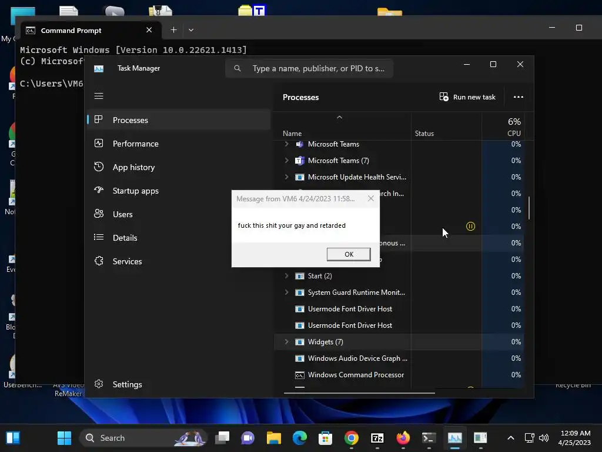602x452 pixels.
Task: Open Chat from the taskbar
Action: click(248, 438)
